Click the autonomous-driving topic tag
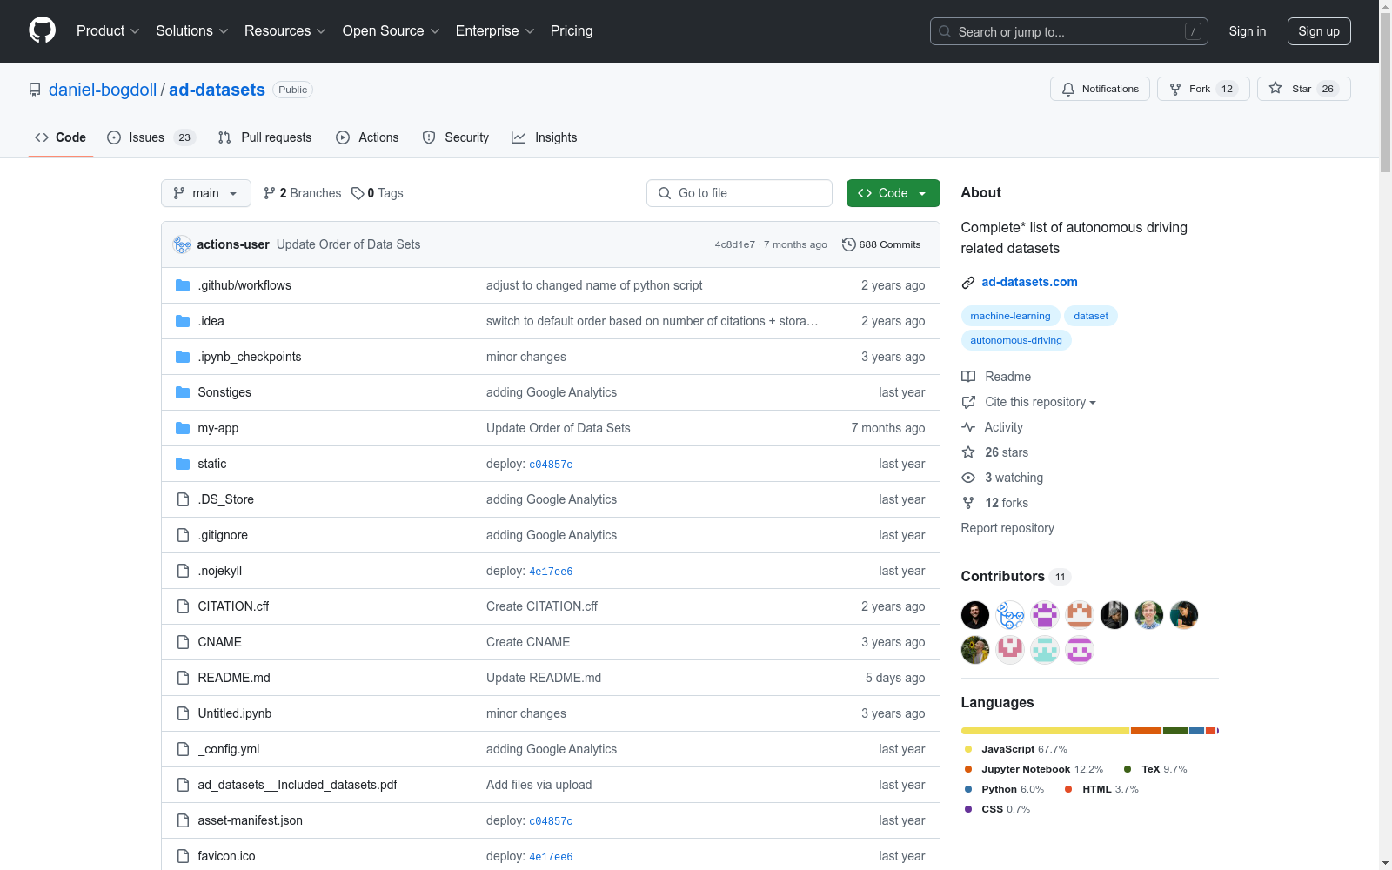 (x=1016, y=340)
